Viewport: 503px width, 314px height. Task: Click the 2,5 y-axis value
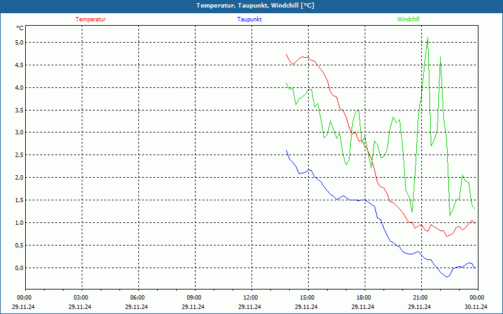[x=19, y=155]
